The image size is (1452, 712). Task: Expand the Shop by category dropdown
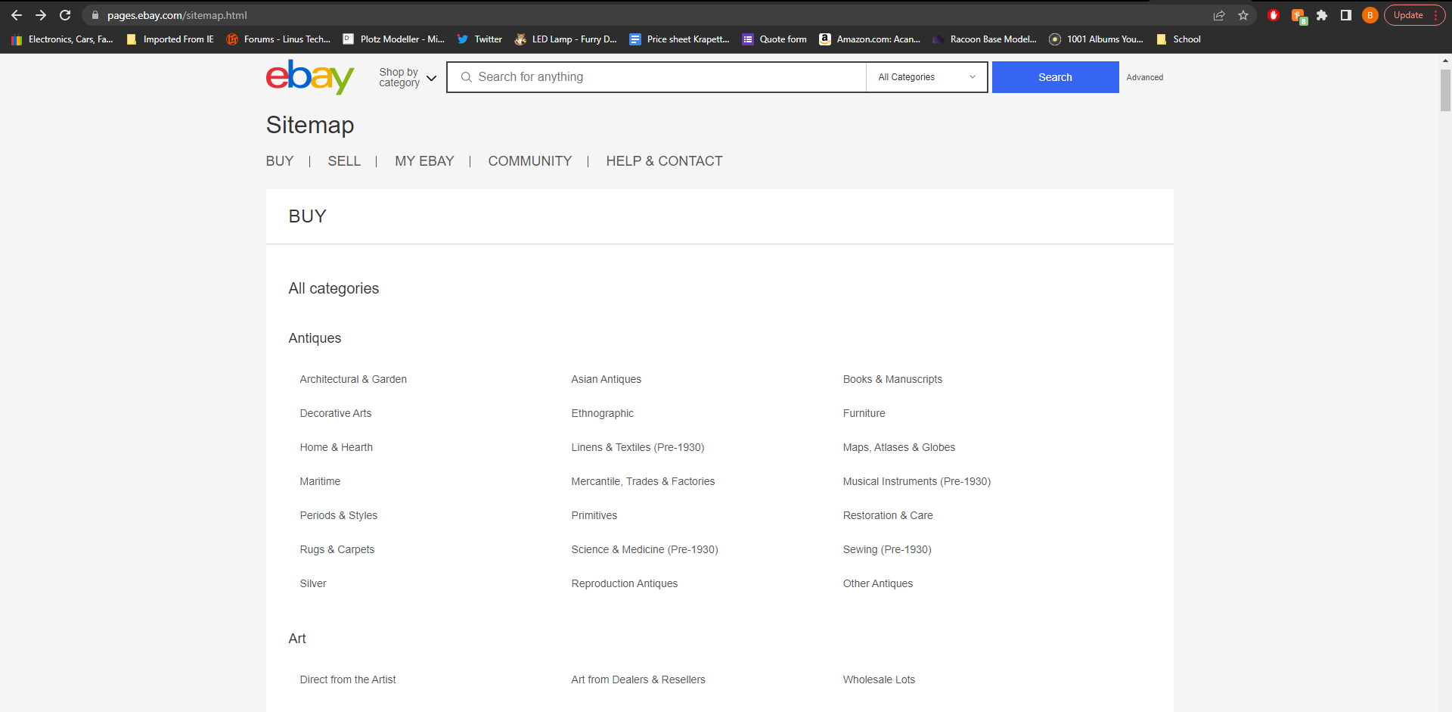408,77
